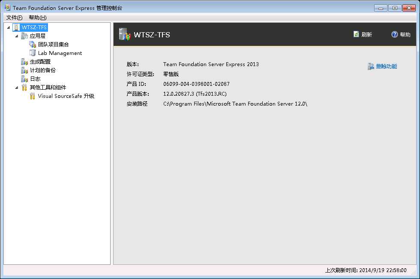Click the 生成配置 server icon
The height and width of the screenshot is (279, 420).
click(x=24, y=62)
